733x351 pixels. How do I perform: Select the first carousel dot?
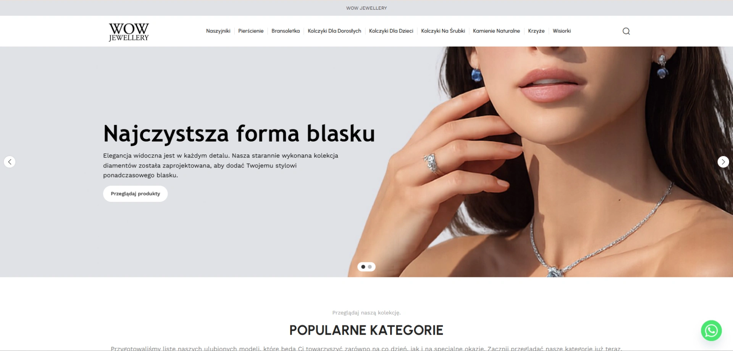pos(363,267)
